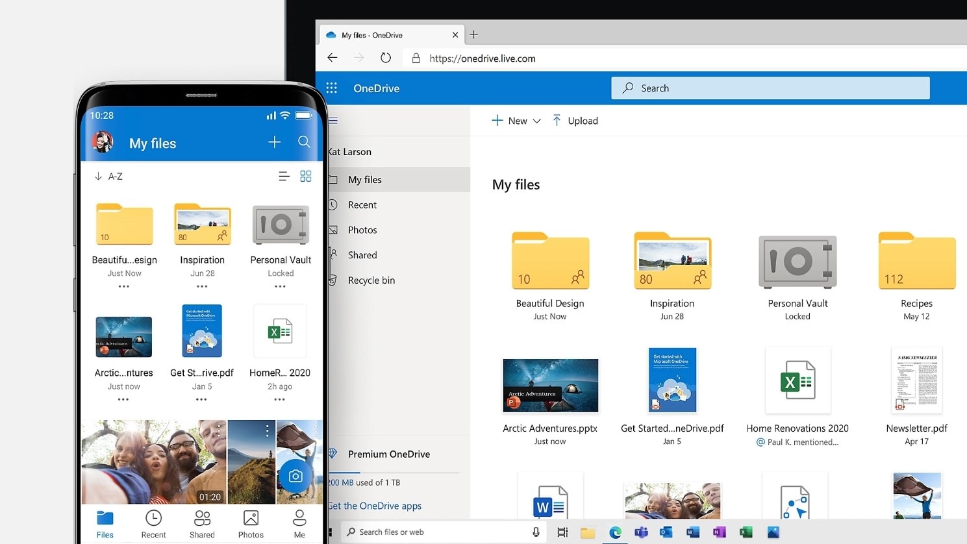
Task: Open Outlook from the taskbar
Action: point(666,532)
